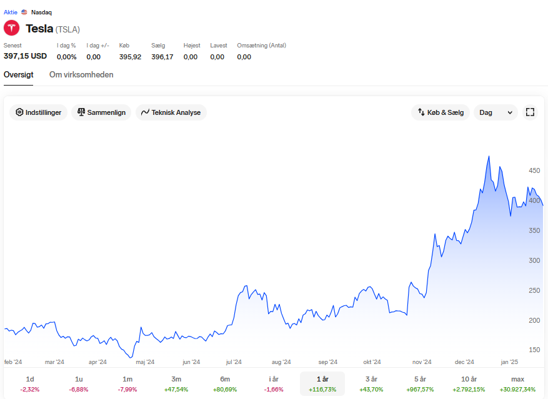Click the I dag % label
This screenshot has height=399, width=548.
[66, 46]
